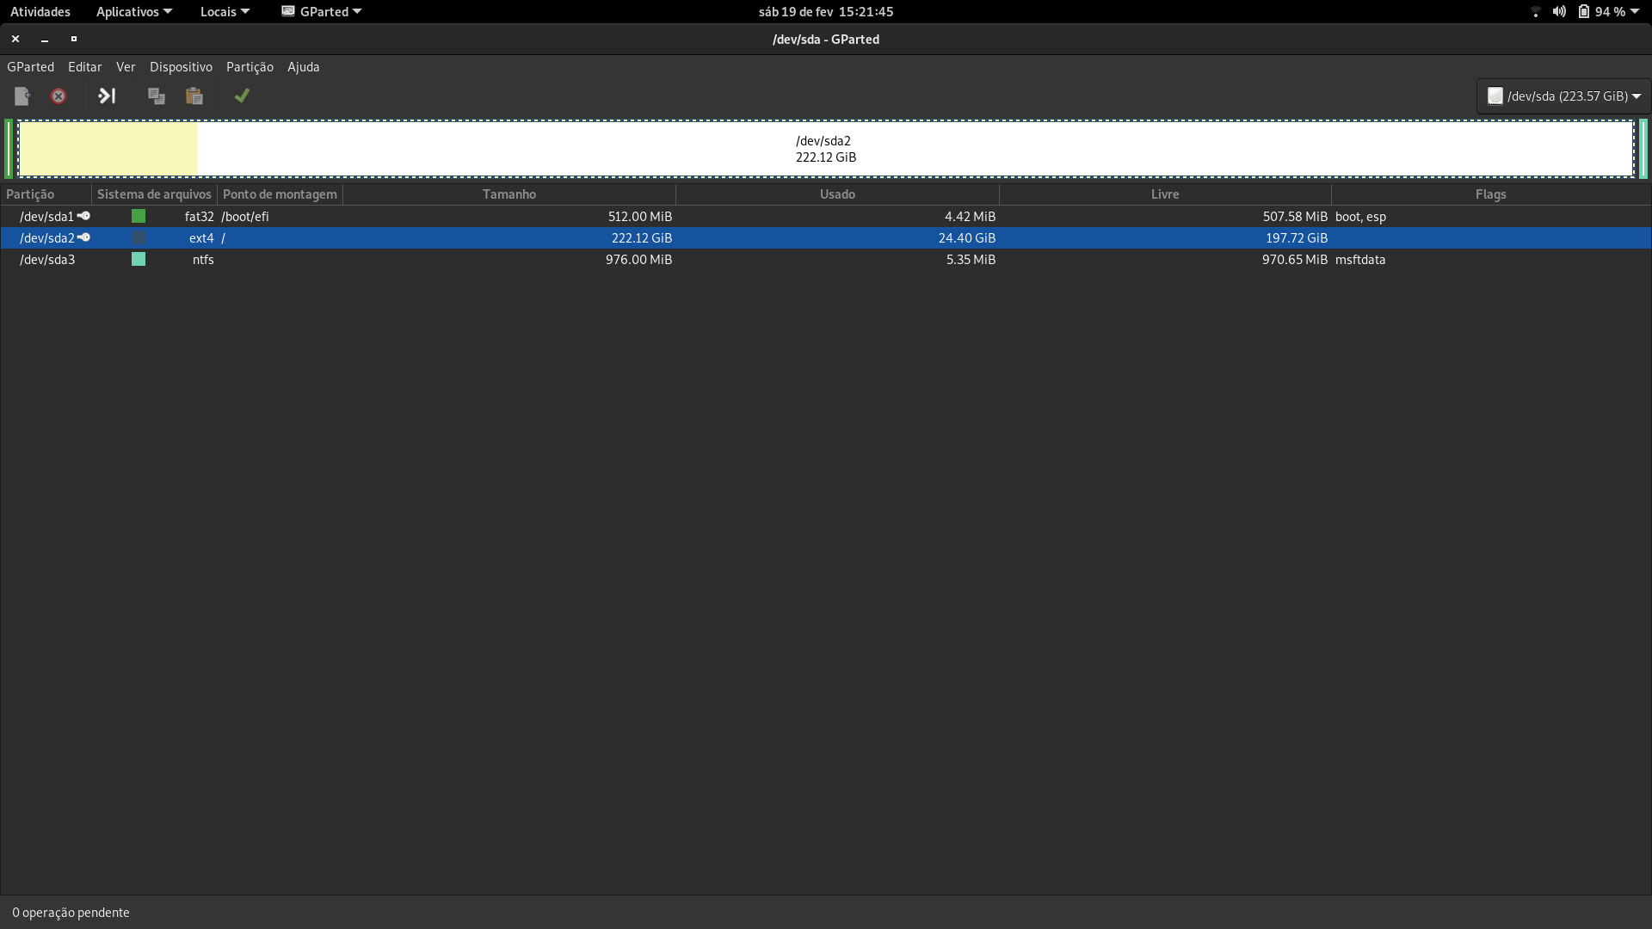Click the boot, esp flags cell
This screenshot has width=1652, height=929.
point(1360,217)
